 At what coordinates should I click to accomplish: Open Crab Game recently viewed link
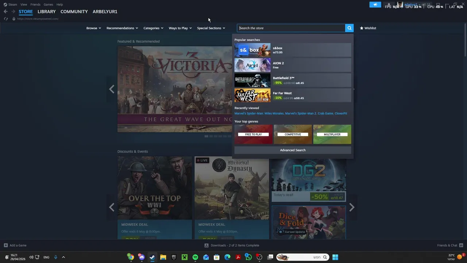coord(325,113)
